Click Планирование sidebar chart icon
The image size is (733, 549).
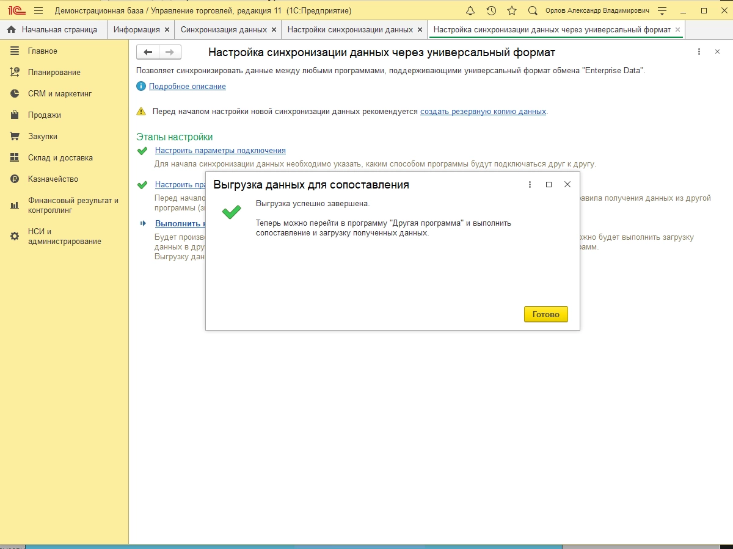15,72
